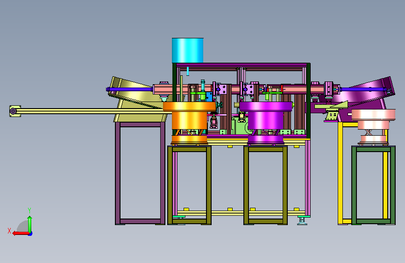Select the leveling foot under pink frame

point(302,221)
